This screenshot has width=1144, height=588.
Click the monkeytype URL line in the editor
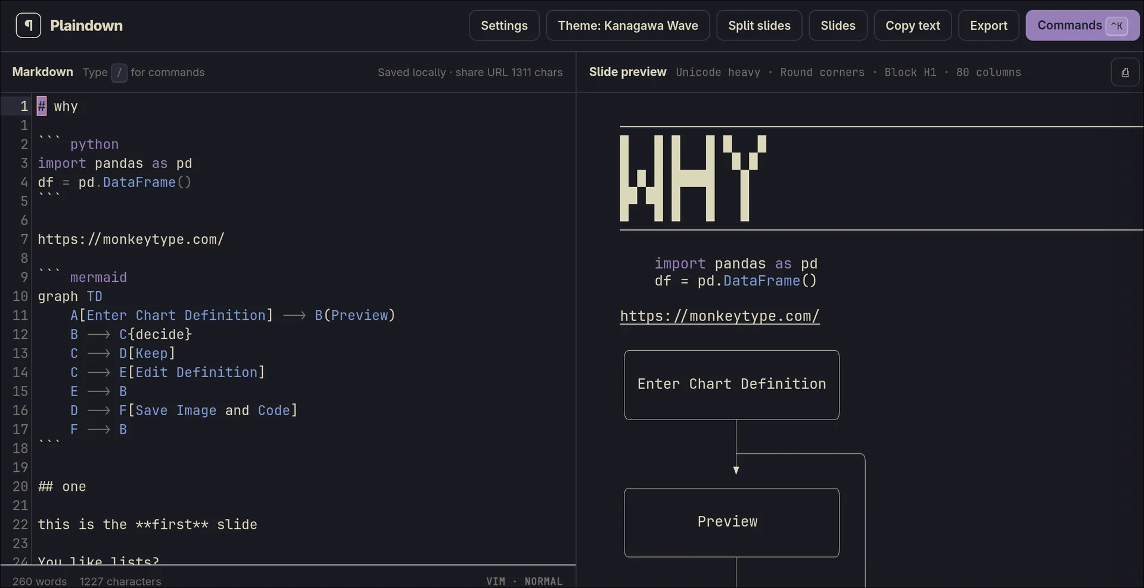click(131, 239)
